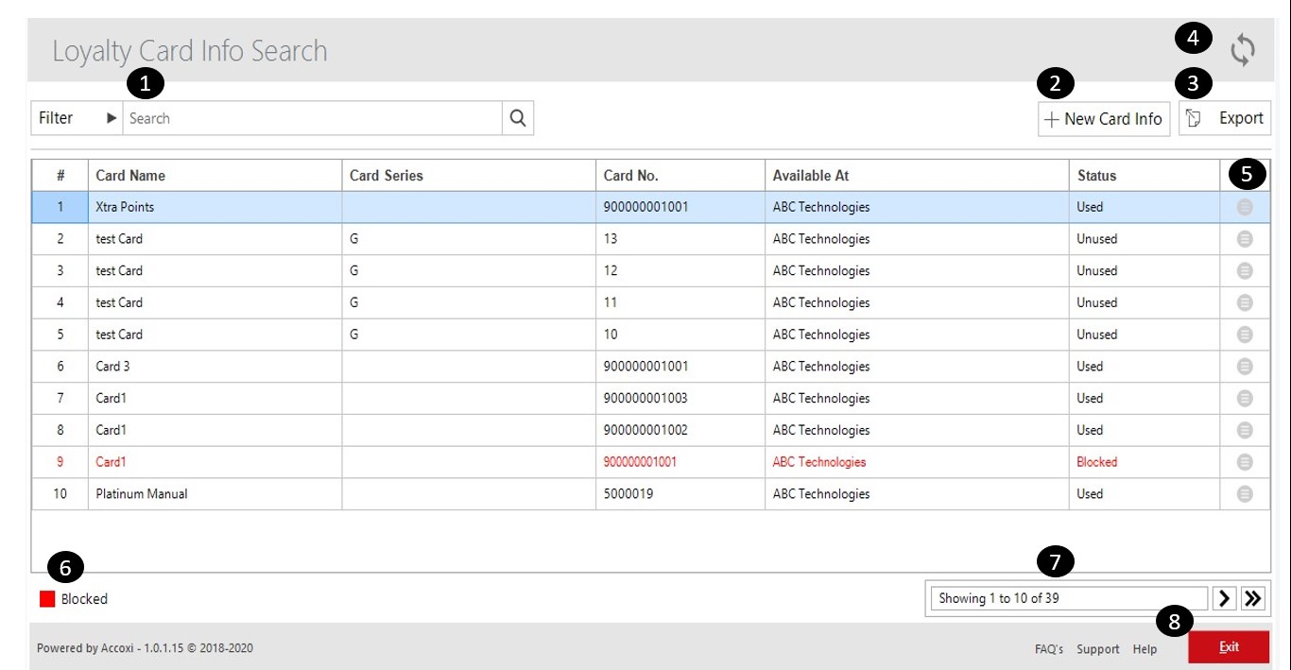Export the card list

1225,119
